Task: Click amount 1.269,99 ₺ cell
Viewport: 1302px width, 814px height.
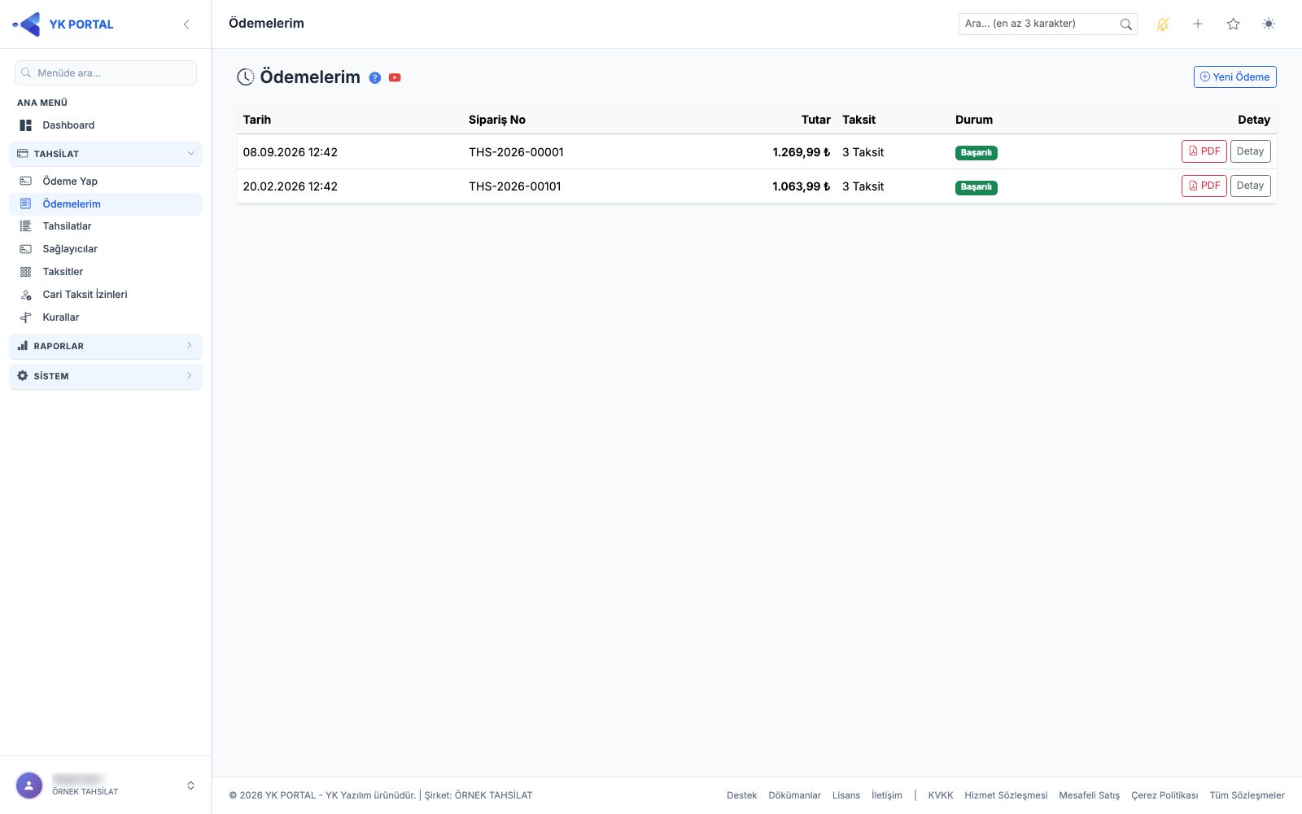Action: [801, 152]
